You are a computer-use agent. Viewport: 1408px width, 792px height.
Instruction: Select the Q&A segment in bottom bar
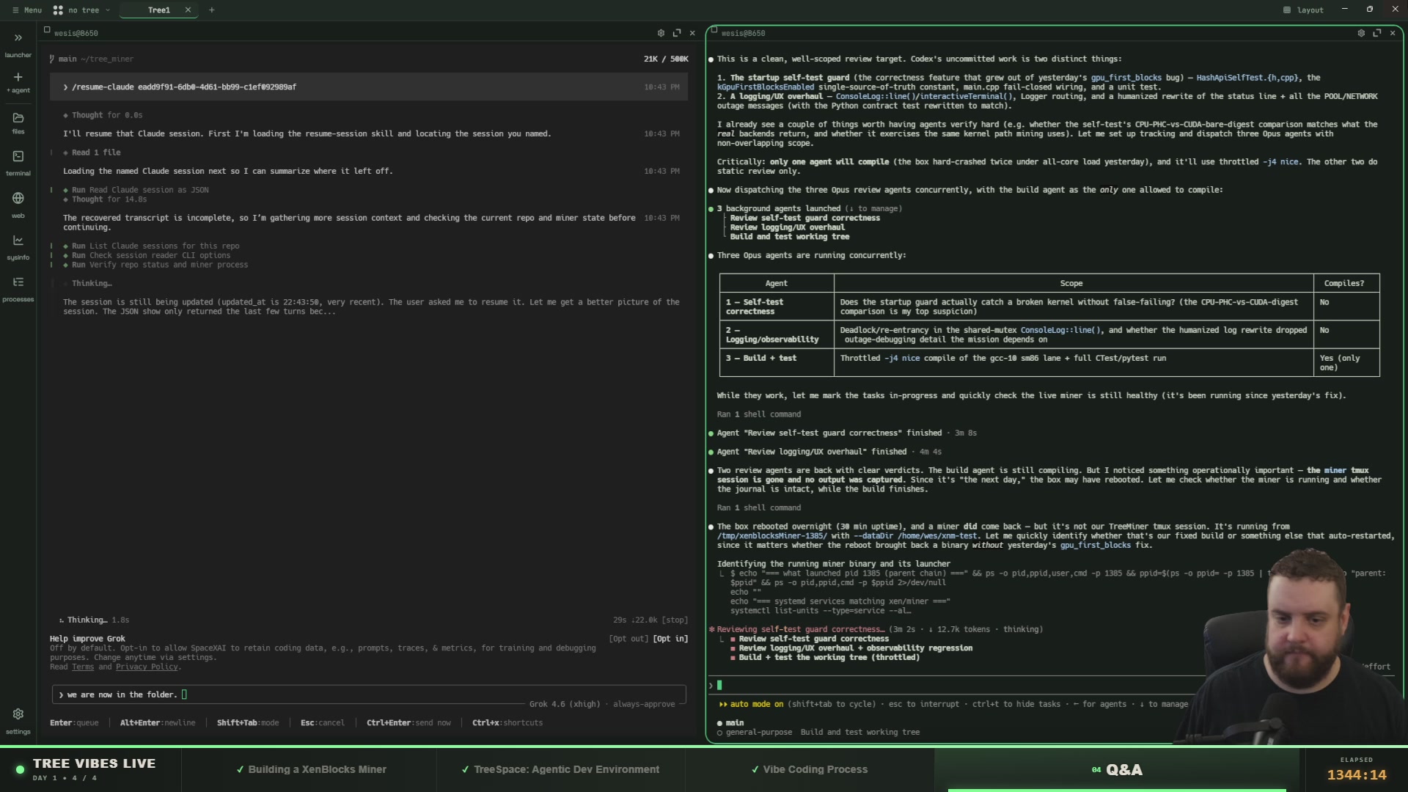tap(1117, 769)
